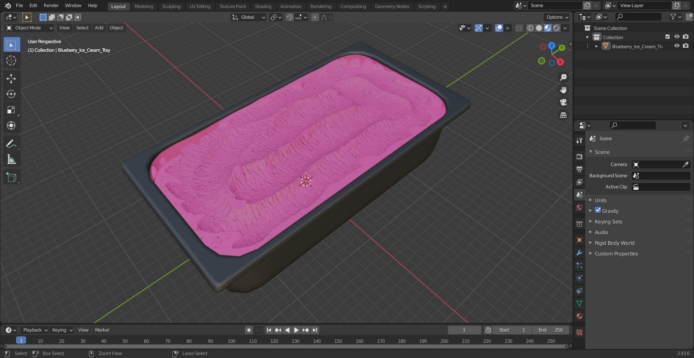Click the red X axis gizmo
The image size is (694, 358).
click(560, 62)
